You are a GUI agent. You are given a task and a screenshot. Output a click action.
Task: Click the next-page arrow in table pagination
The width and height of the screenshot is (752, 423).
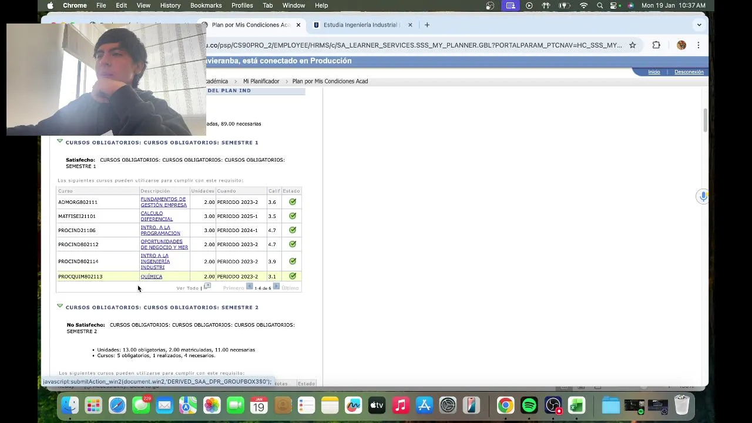coord(276,287)
